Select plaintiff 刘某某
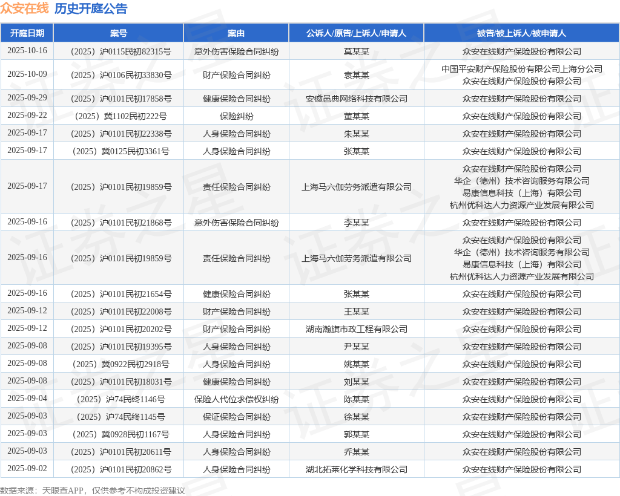 [356, 382]
